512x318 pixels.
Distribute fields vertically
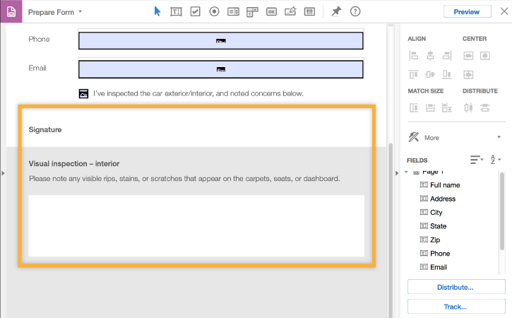click(485, 107)
